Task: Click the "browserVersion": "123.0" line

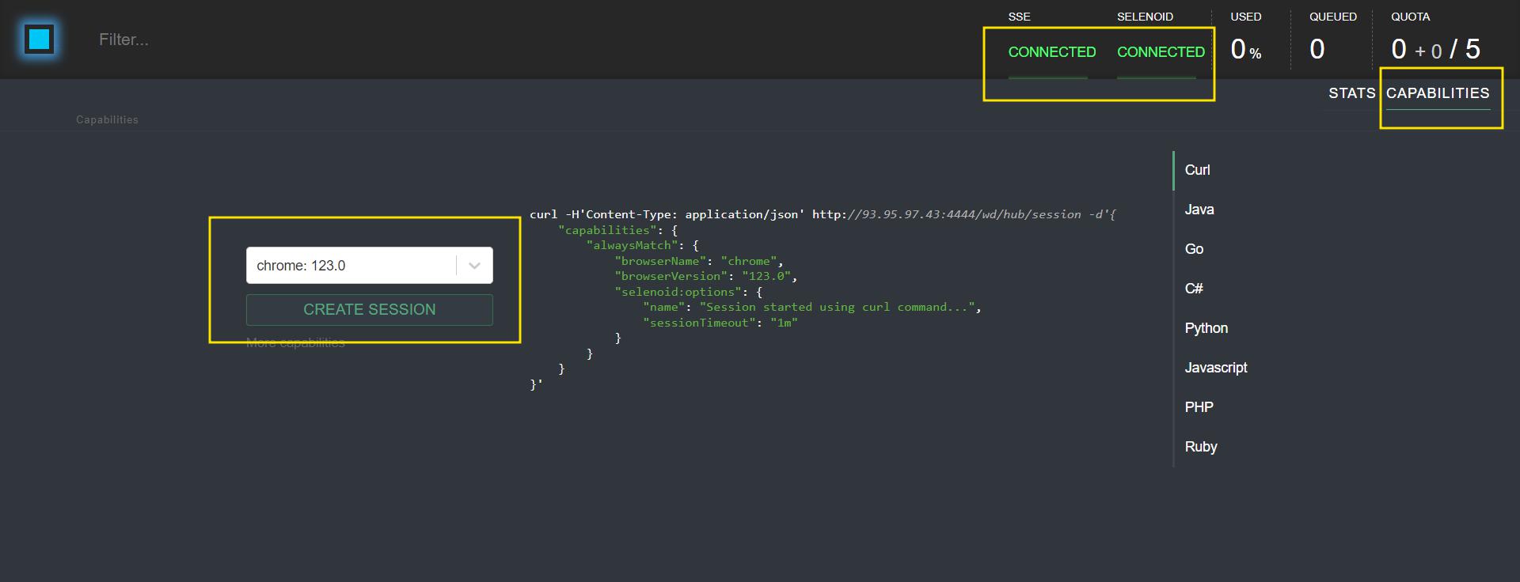Action: (706, 276)
